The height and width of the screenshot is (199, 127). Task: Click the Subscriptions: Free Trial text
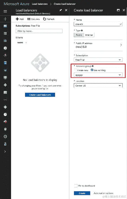[x=28, y=26]
